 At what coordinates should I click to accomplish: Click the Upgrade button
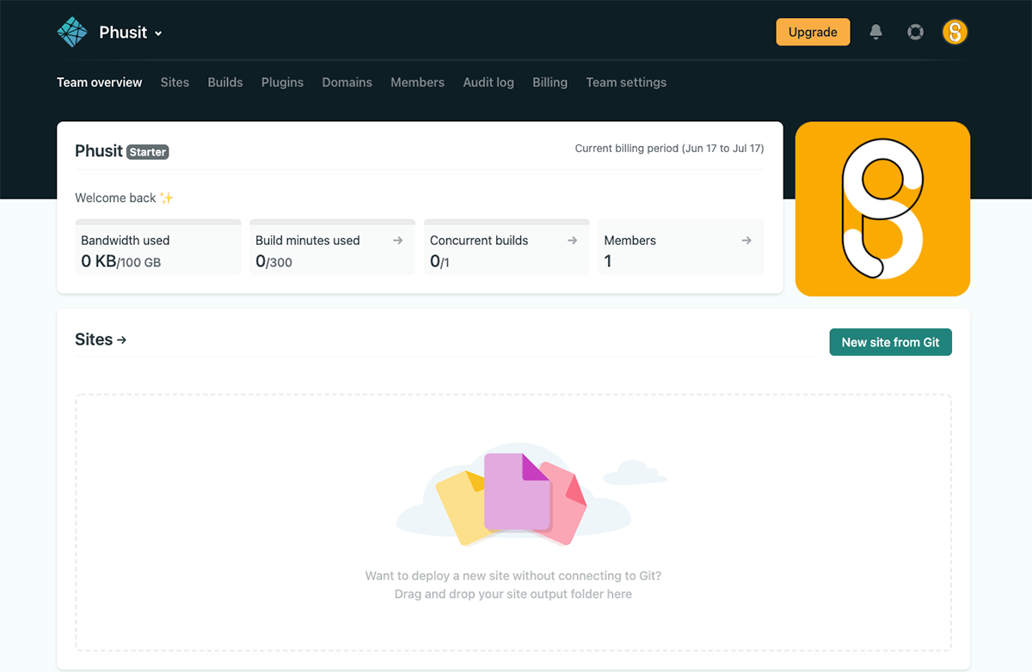[x=813, y=32]
